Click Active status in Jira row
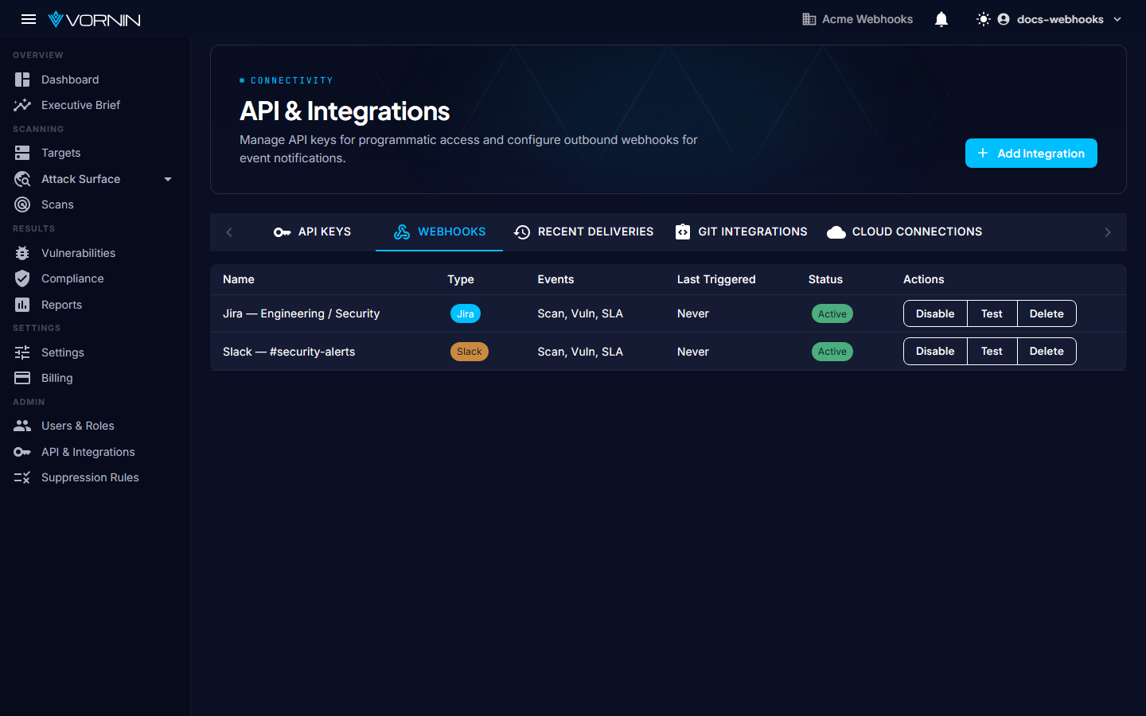1146x716 pixels. click(832, 313)
